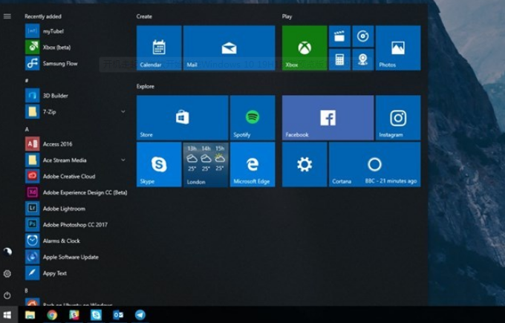Open the myTube! app from Recently added
Image resolution: width=505 pixels, height=323 pixels.
pos(76,31)
